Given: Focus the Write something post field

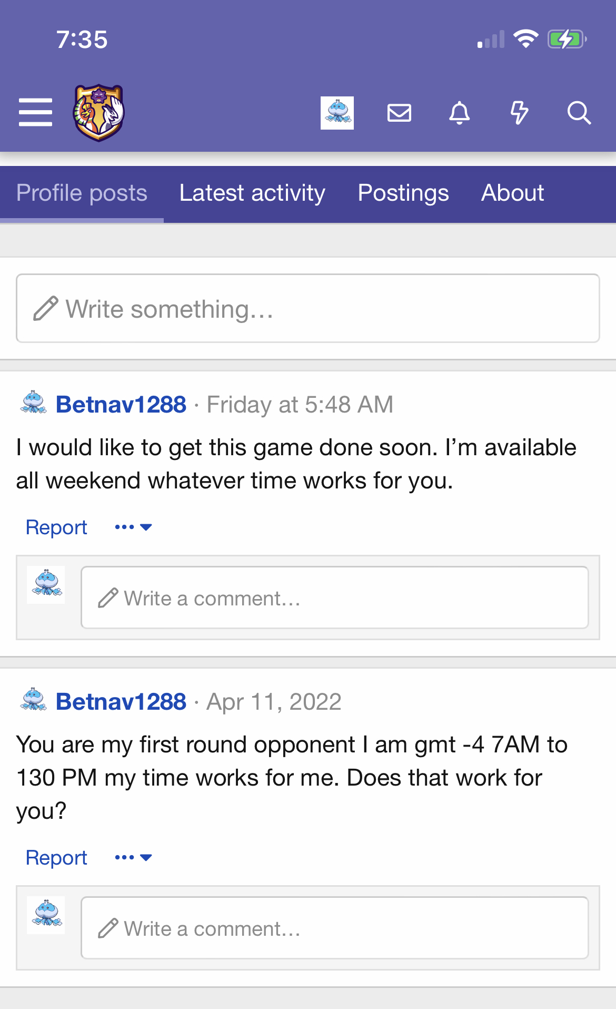Looking at the screenshot, I should point(308,308).
